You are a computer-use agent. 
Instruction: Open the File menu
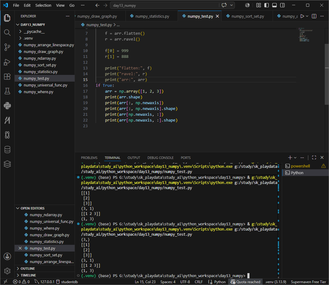coord(16,5)
